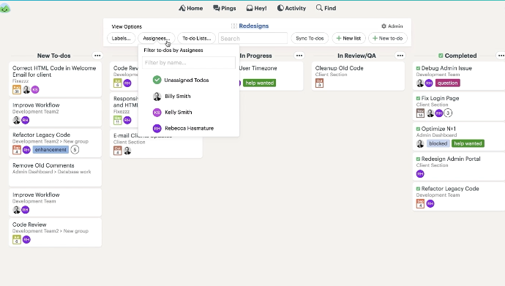Click the Sync To-dos button

pyautogui.click(x=310, y=38)
